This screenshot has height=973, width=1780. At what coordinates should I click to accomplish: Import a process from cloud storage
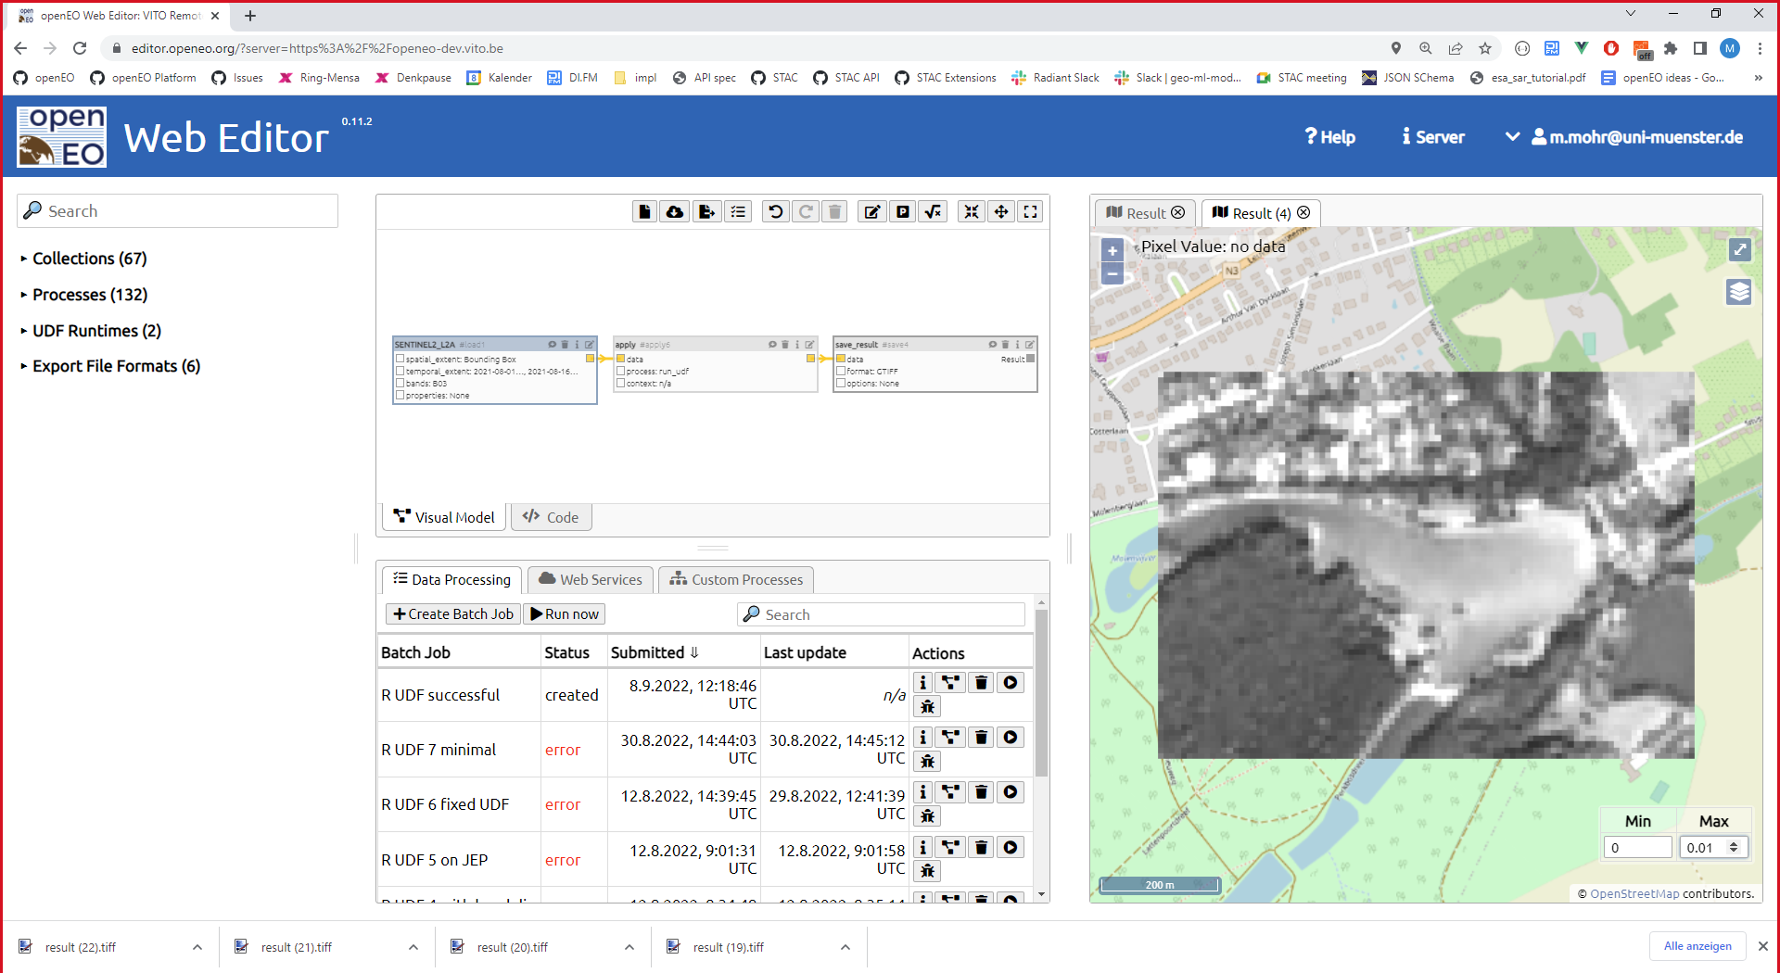click(x=675, y=211)
